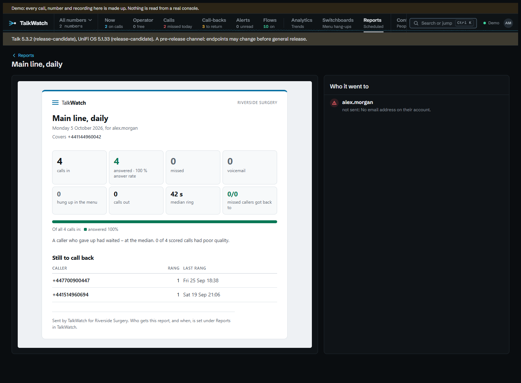Click the AM user avatar
The height and width of the screenshot is (383, 521).
coord(508,23)
